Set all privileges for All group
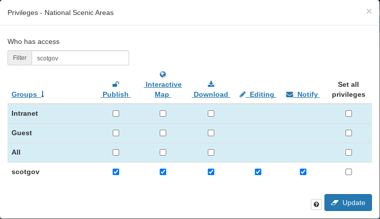The height and width of the screenshot is (219, 380). coord(349,152)
